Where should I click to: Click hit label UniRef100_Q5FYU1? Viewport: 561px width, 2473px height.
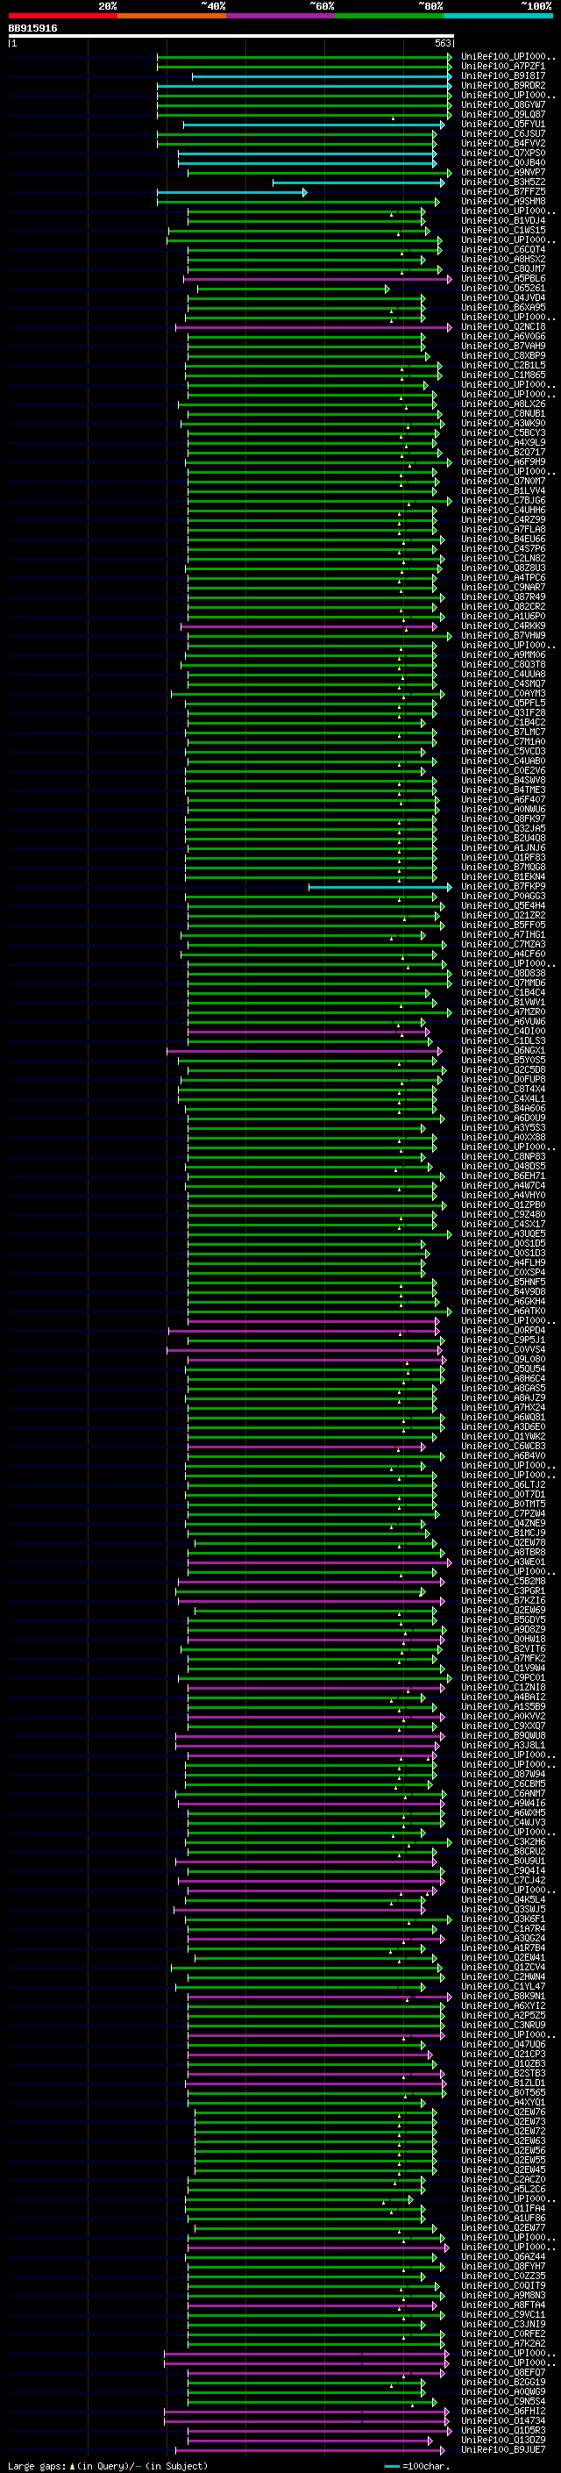[x=503, y=125]
